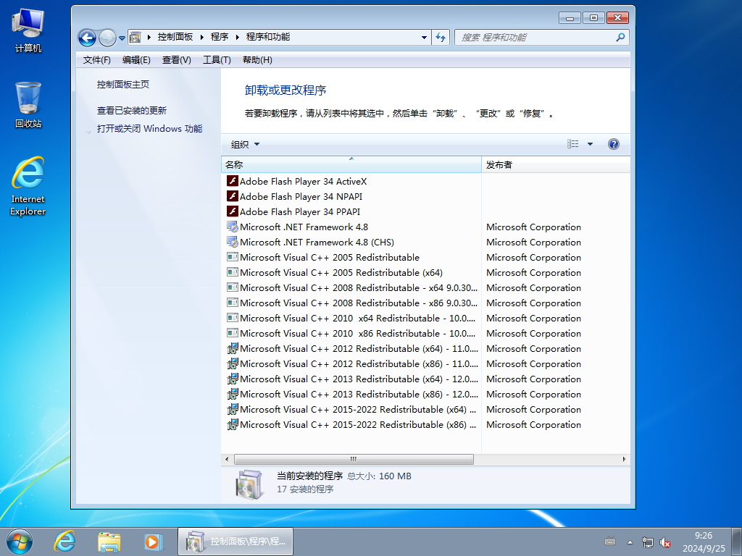Click 打开或关闭 Windows 功能 link
This screenshot has height=556, width=742.
[x=149, y=129]
